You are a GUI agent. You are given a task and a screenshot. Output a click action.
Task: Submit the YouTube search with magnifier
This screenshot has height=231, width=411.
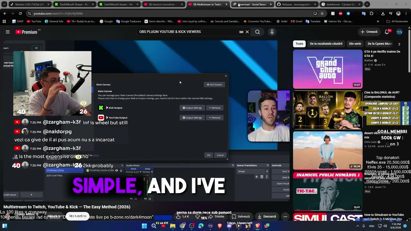click(258, 32)
